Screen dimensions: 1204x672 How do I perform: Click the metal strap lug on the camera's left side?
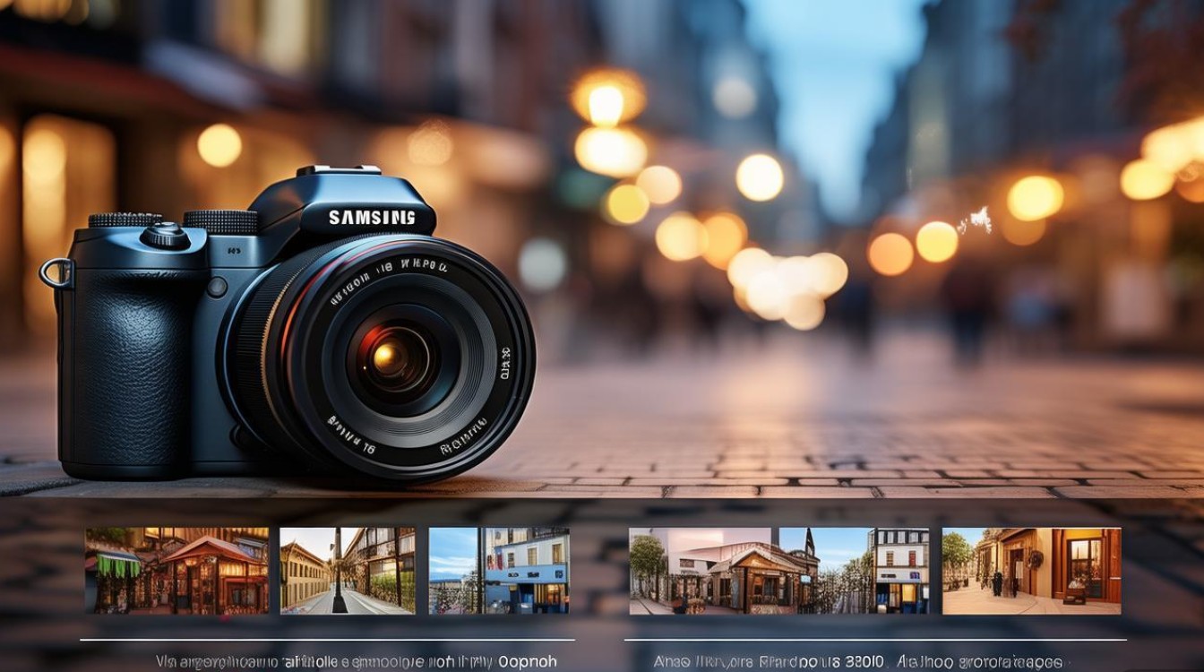55,273
